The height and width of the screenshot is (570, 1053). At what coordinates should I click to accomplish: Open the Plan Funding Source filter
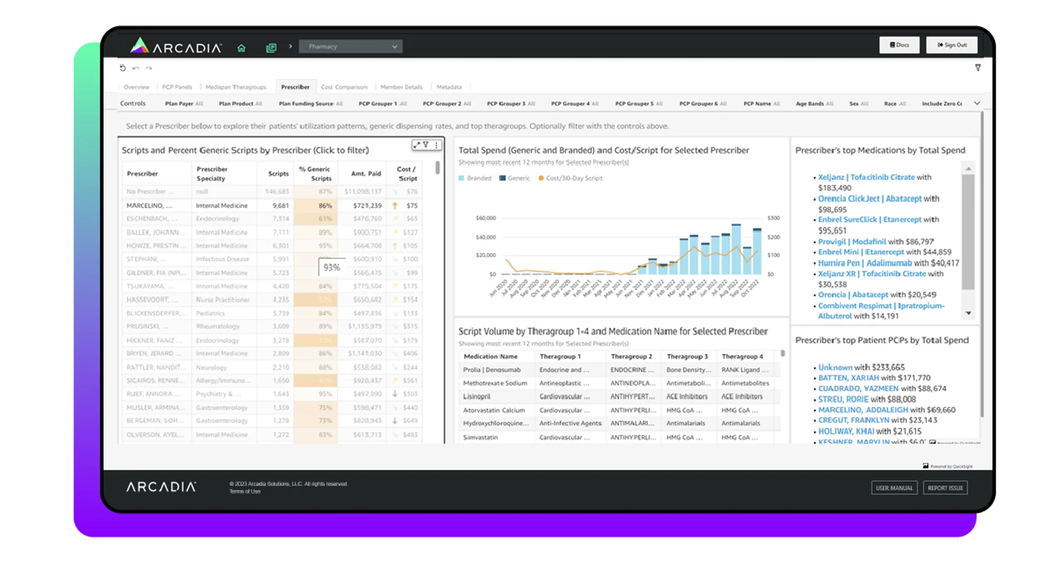click(311, 103)
